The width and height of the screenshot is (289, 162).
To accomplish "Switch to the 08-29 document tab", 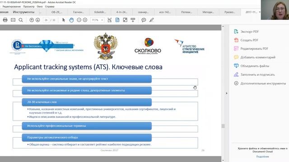I will (x=56, y=12).
